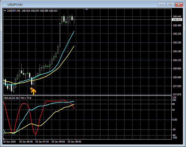
Task: Click the tall green candle near 08:00
Action: pyautogui.click(x=60, y=35)
